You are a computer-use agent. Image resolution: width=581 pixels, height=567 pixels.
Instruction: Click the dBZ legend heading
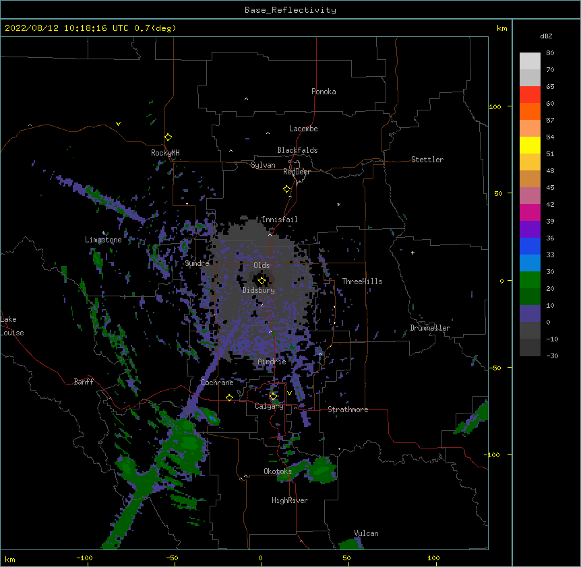click(546, 36)
